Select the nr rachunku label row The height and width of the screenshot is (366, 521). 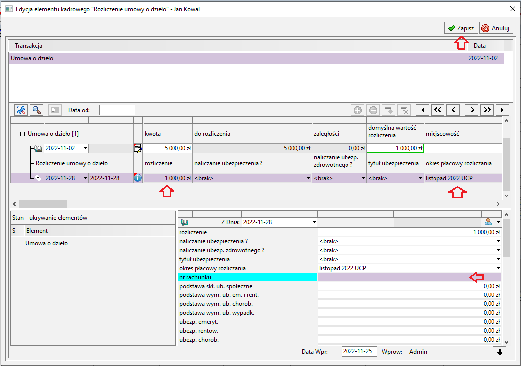click(248, 277)
